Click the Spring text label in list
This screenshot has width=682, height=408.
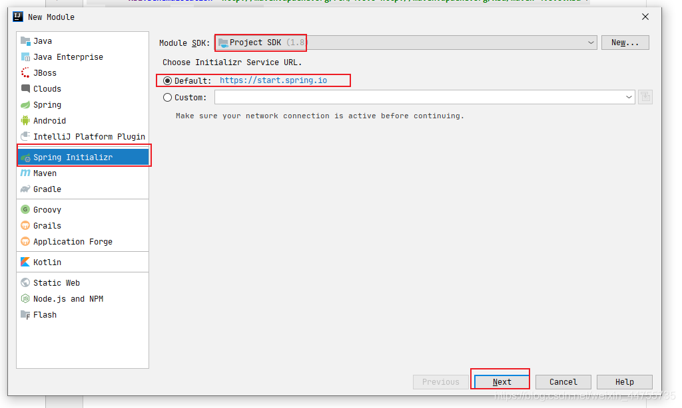coord(47,104)
